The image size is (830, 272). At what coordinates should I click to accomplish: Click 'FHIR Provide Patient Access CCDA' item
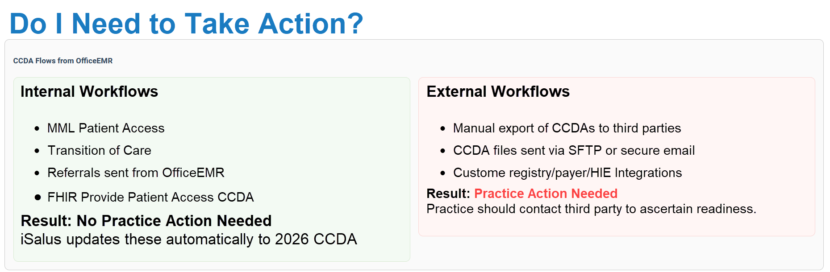[150, 197]
